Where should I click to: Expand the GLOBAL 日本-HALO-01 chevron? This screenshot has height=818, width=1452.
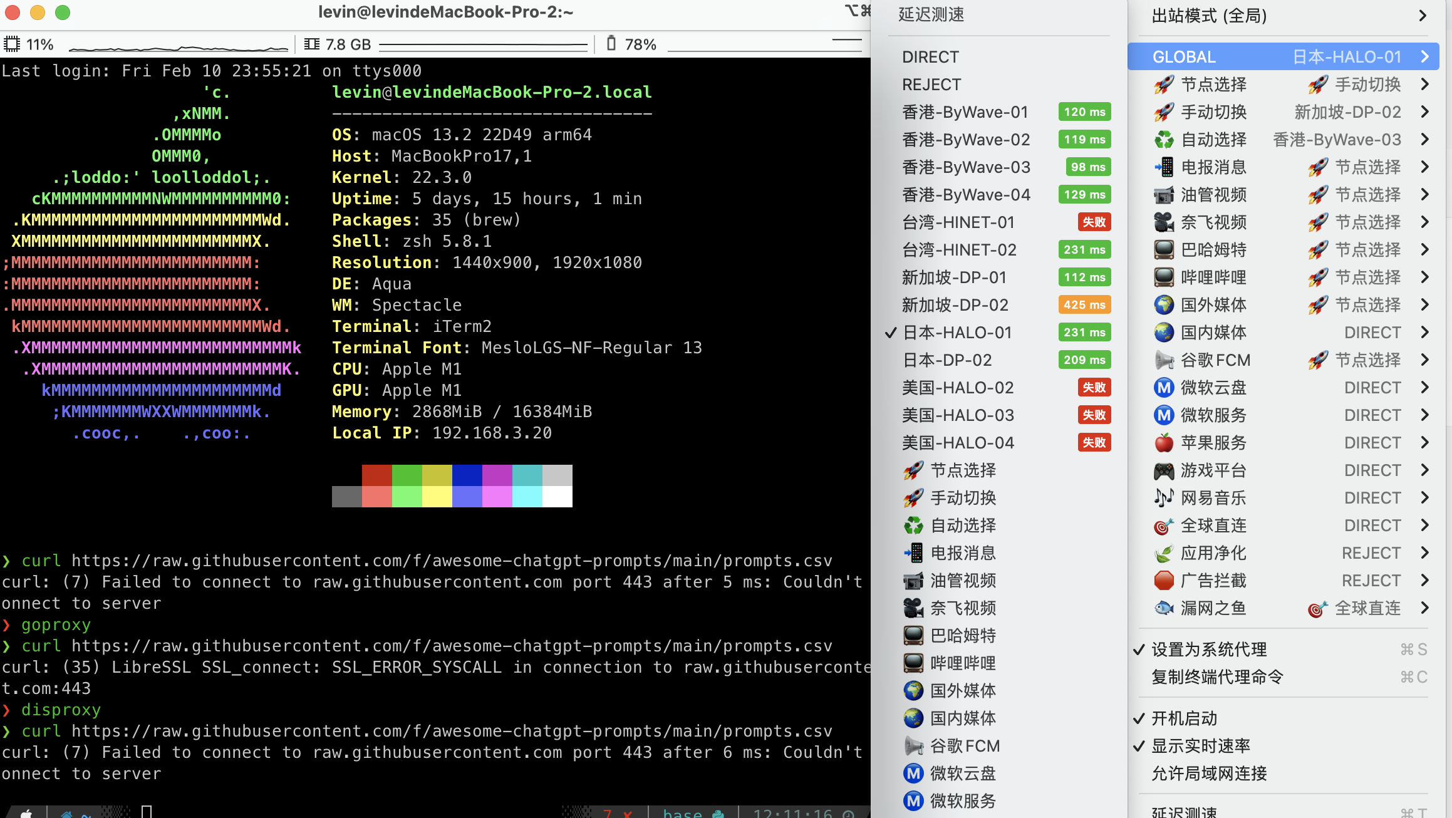coord(1425,57)
